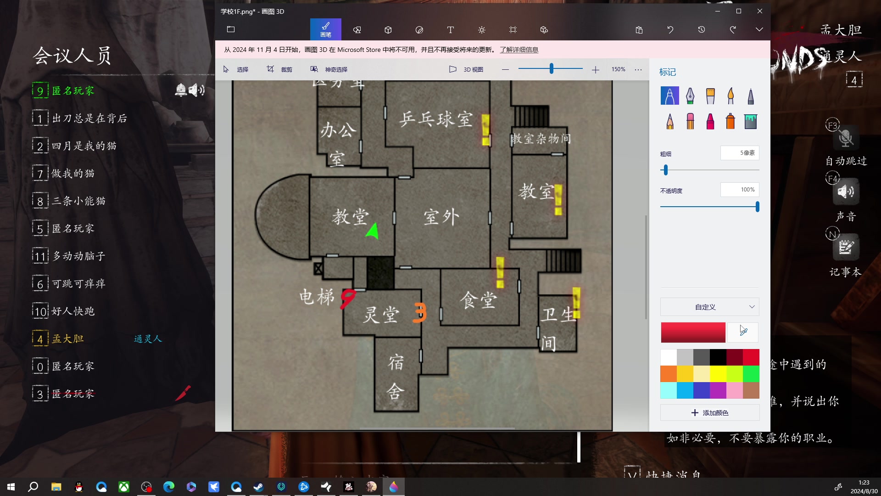Pick the purple color swatch
Viewport: 881px width, 496px height.
(718, 390)
